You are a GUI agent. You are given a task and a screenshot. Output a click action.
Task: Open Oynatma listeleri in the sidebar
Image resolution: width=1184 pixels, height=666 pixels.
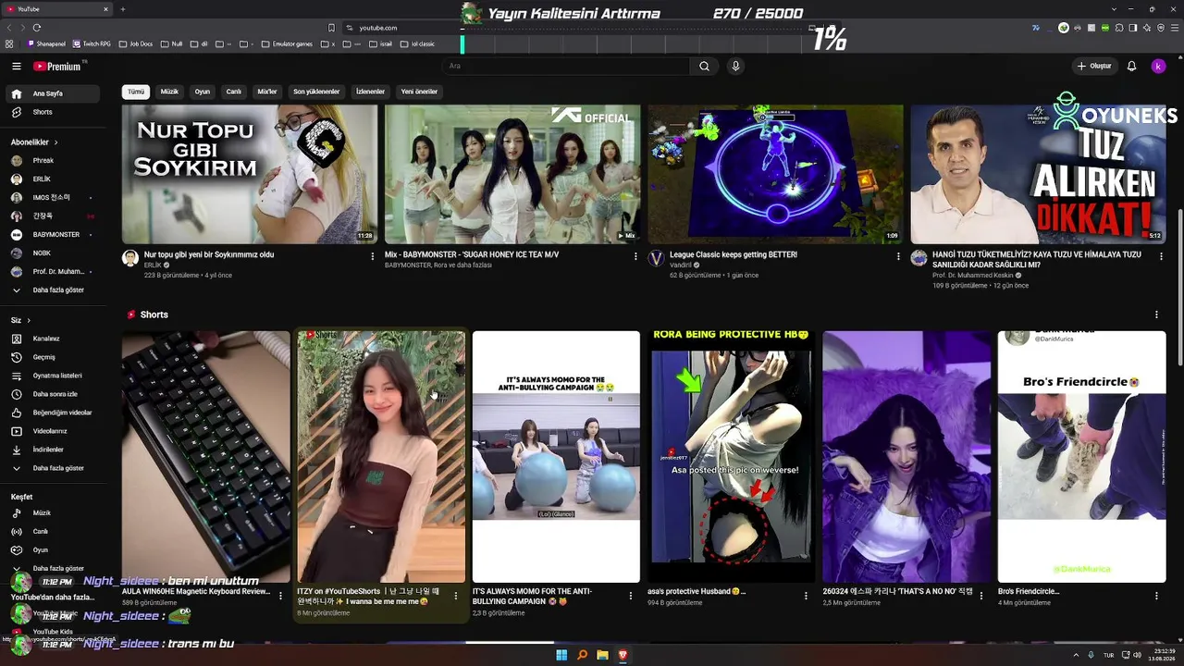(x=54, y=376)
